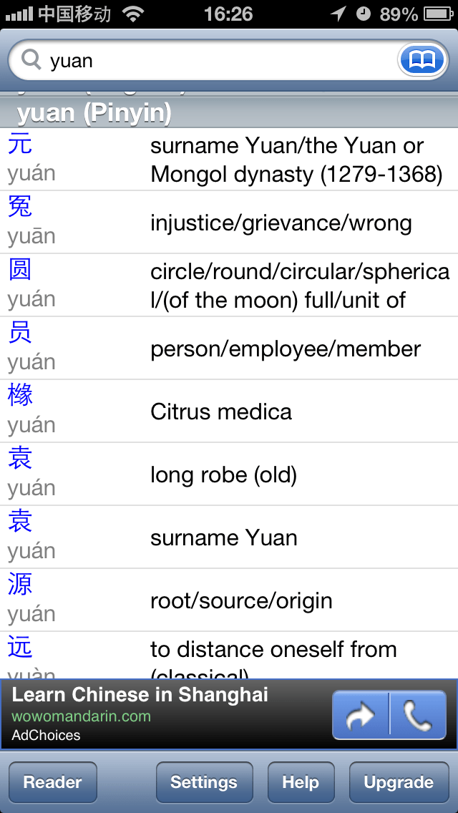Open the Reader view
Screen dimensions: 458x813
tap(52, 782)
